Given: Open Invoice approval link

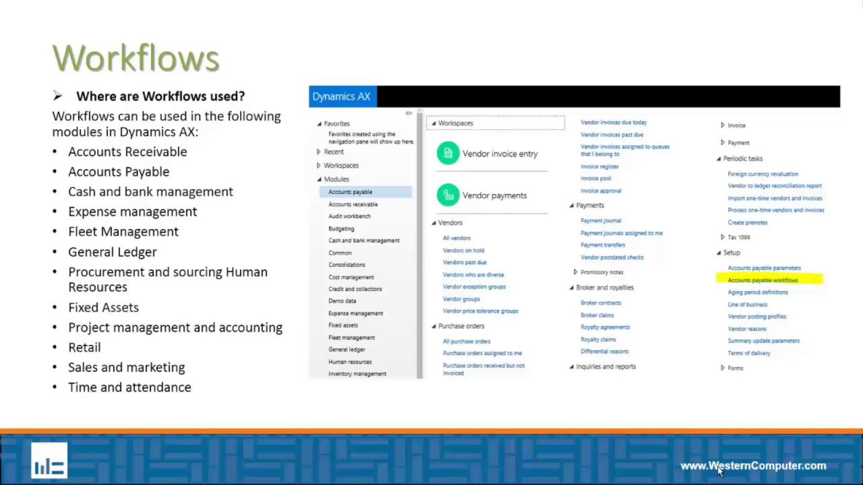Looking at the screenshot, I should pyautogui.click(x=601, y=191).
